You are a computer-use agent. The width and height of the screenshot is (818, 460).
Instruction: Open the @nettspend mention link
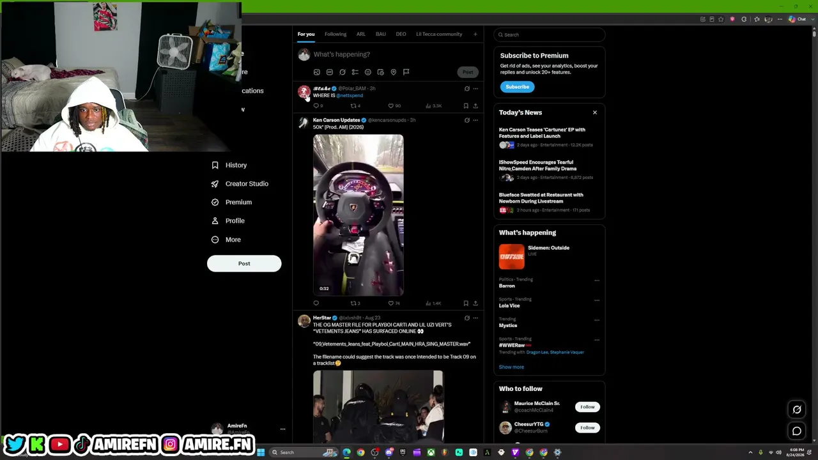[x=350, y=96]
